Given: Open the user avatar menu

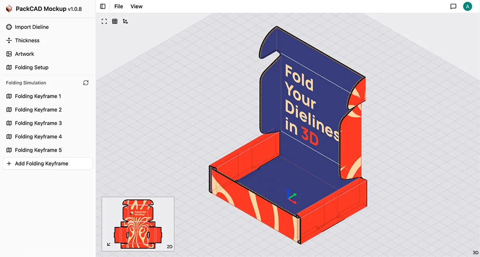Looking at the screenshot, I should (x=467, y=6).
